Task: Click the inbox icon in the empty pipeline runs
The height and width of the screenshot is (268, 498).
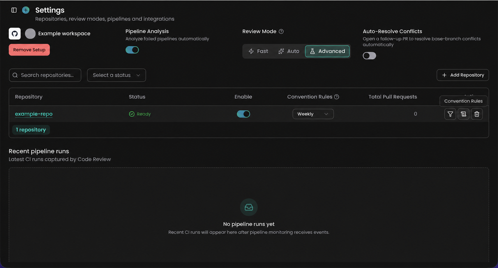Action: pyautogui.click(x=249, y=207)
